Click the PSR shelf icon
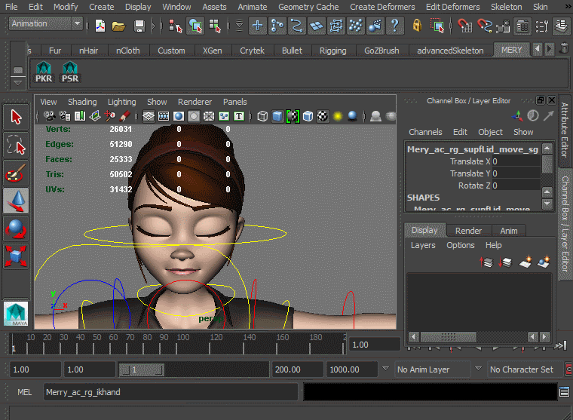This screenshot has width=573, height=420. pyautogui.click(x=70, y=73)
